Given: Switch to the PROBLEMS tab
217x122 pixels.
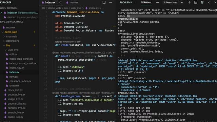Looking at the screenshot, I should click(x=126, y=2).
